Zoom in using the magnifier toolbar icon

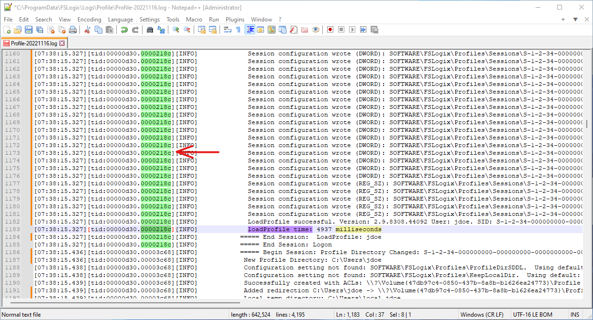175,30
